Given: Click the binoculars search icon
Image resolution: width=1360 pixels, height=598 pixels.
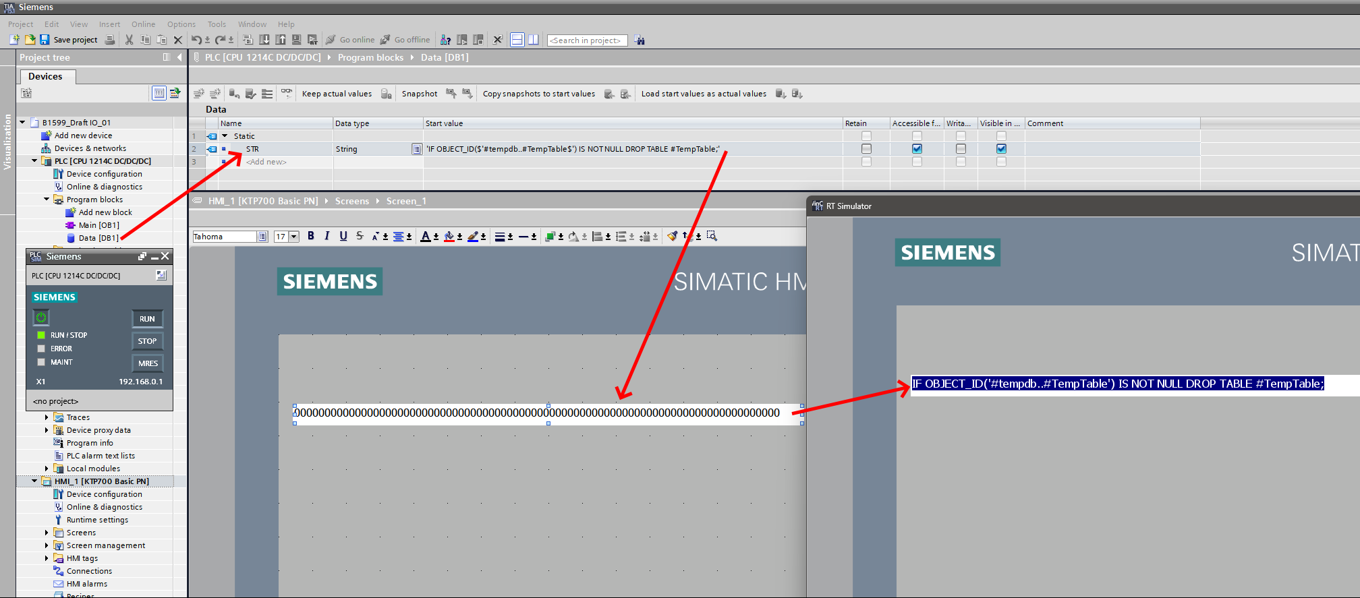Looking at the screenshot, I should point(640,40).
